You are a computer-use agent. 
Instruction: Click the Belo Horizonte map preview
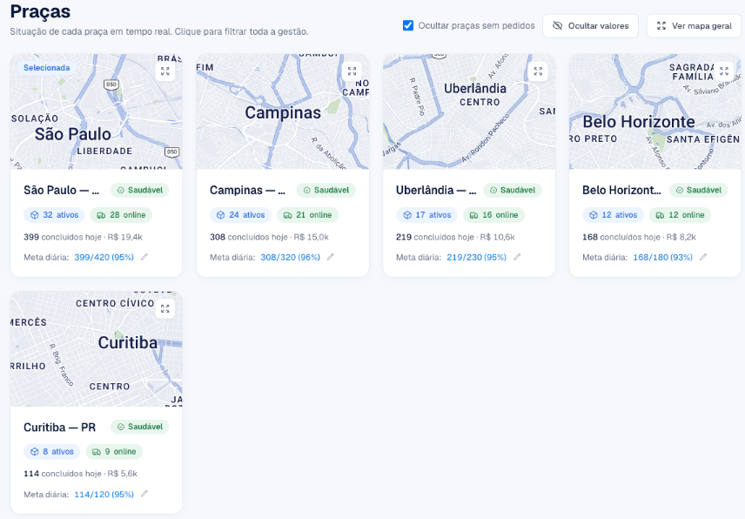click(655, 111)
